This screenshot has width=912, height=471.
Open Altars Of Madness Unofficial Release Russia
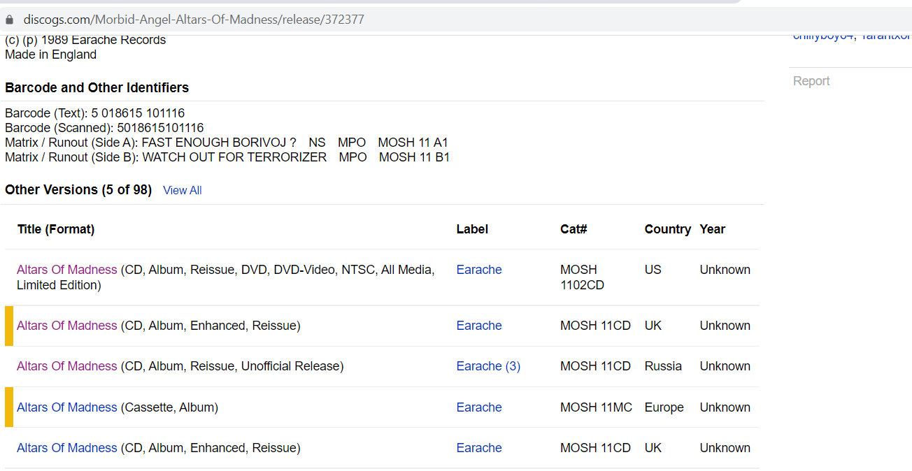tap(67, 366)
